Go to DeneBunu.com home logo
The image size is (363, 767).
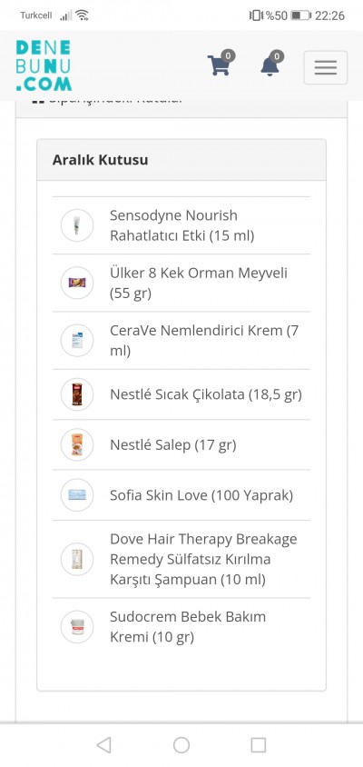point(44,65)
